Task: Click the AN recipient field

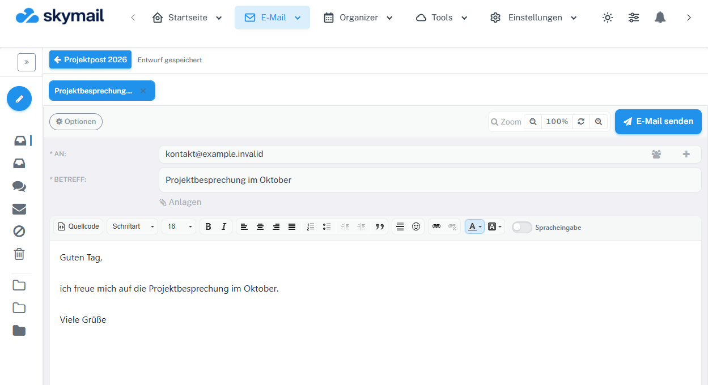Action: 430,154
